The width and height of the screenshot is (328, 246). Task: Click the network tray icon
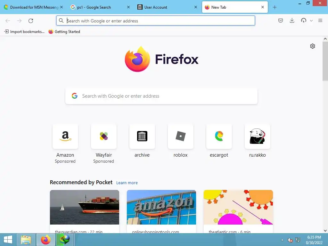point(298,240)
